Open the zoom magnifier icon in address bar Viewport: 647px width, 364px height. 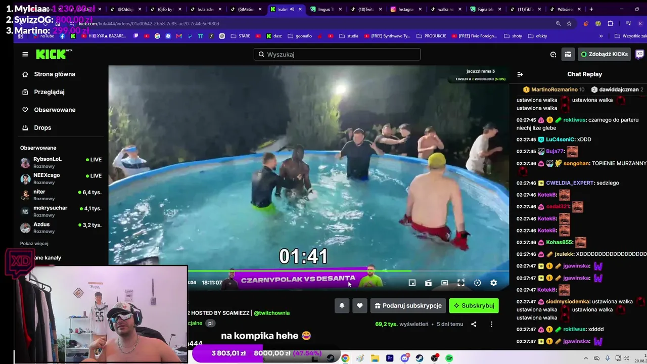point(558,24)
